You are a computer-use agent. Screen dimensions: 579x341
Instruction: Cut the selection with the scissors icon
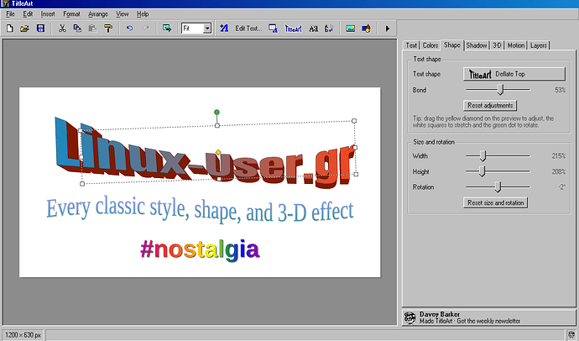click(x=62, y=29)
